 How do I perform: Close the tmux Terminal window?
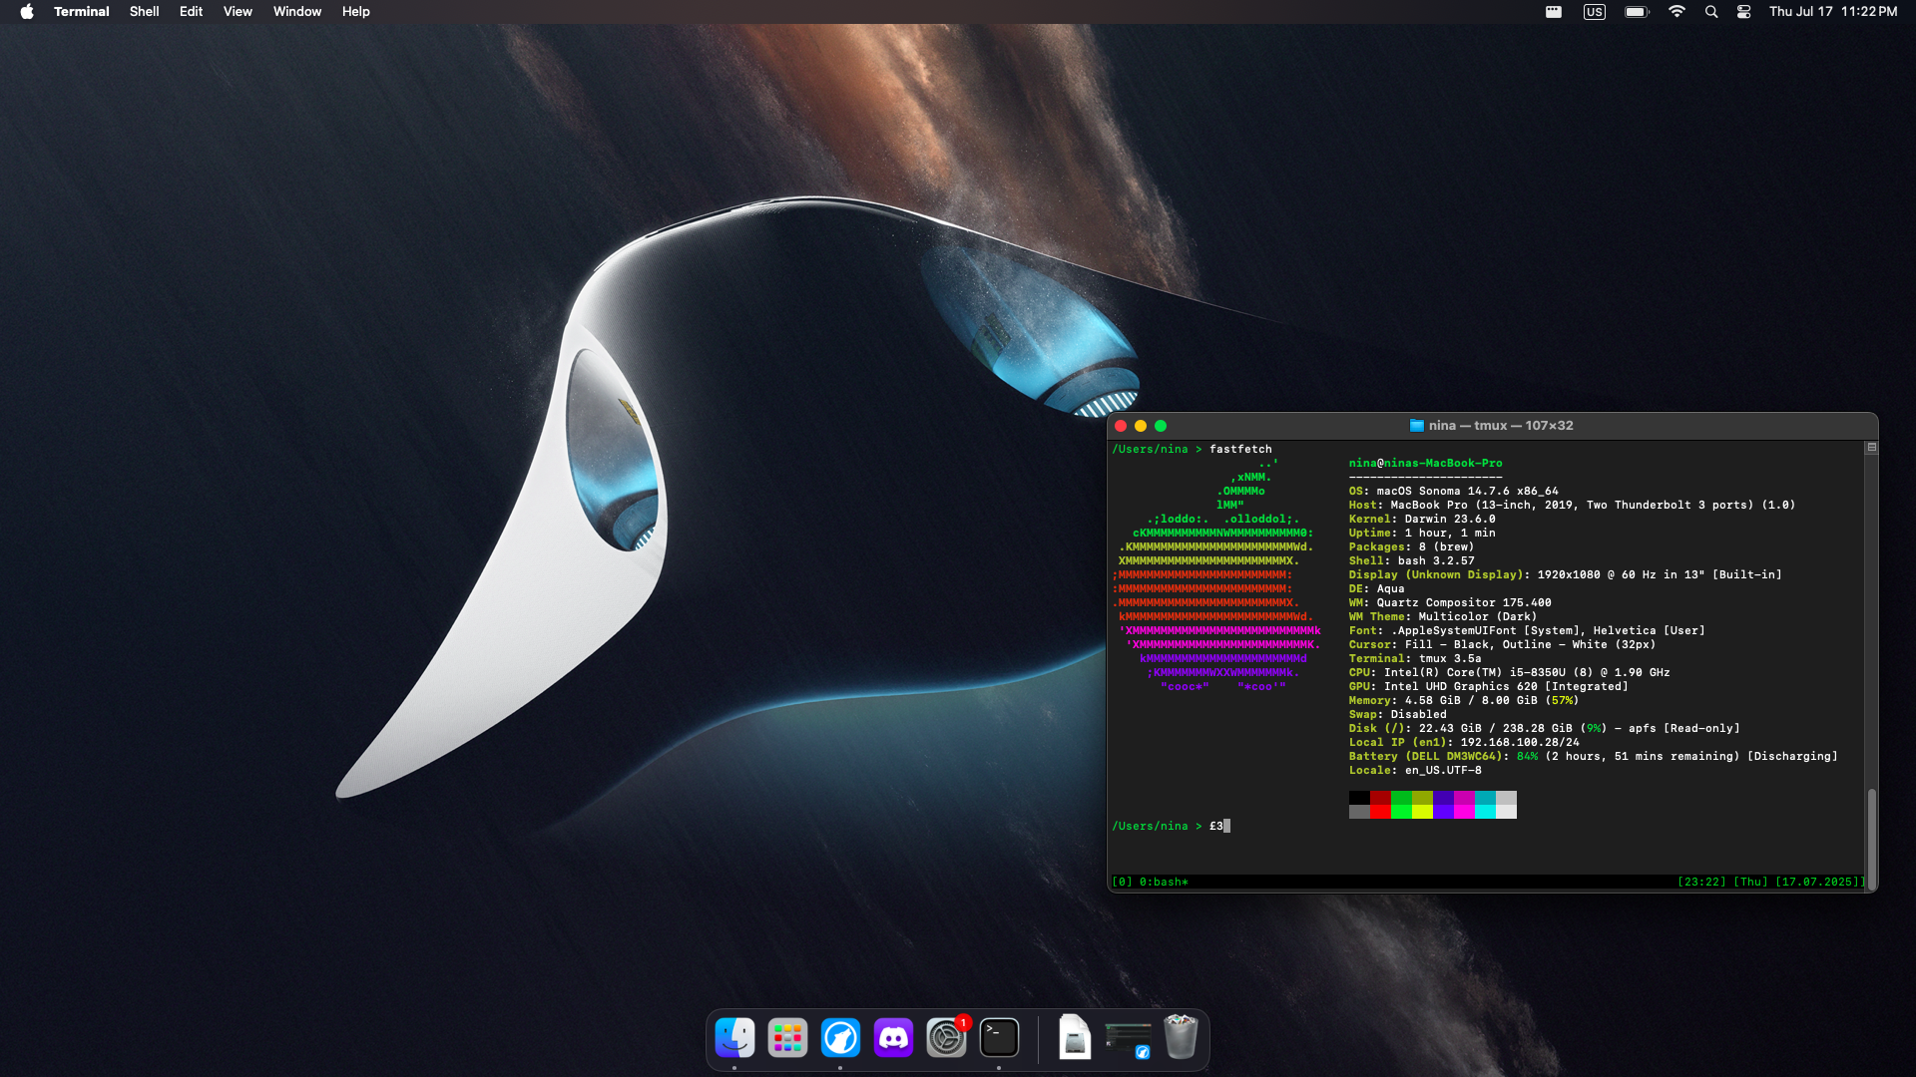pyautogui.click(x=1121, y=426)
